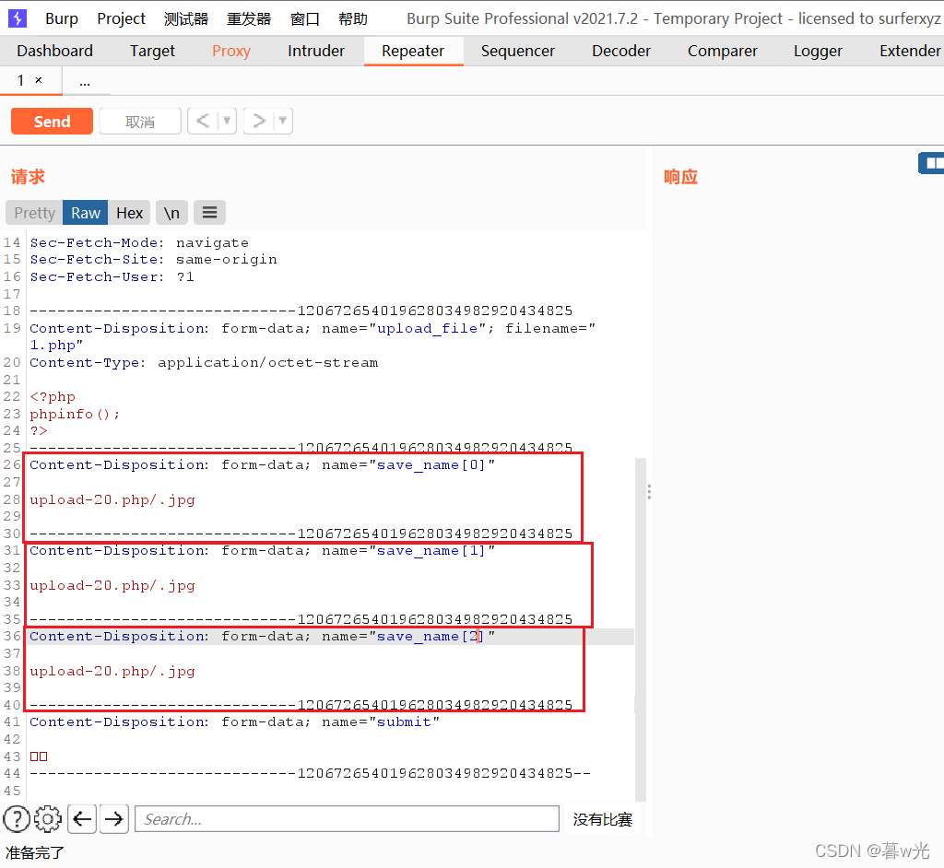Switch request view to Pretty
The width and height of the screenshot is (944, 868).
click(x=34, y=213)
